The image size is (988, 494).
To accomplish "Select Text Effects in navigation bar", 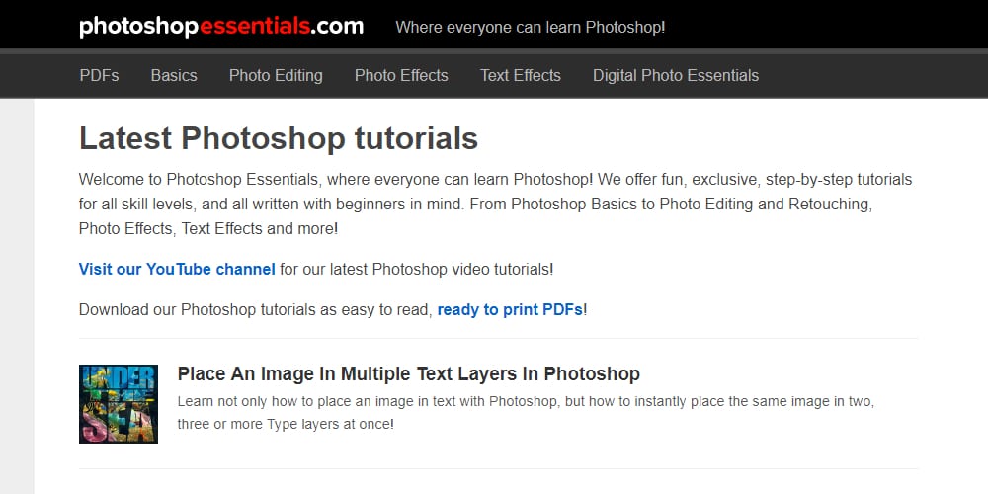I will 521,76.
